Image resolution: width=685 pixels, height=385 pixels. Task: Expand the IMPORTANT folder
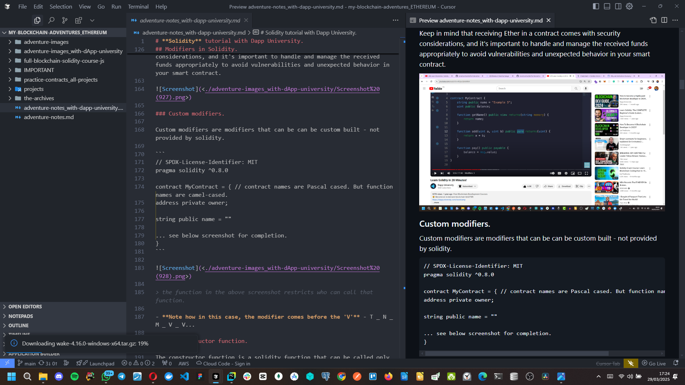[x=63, y=70]
